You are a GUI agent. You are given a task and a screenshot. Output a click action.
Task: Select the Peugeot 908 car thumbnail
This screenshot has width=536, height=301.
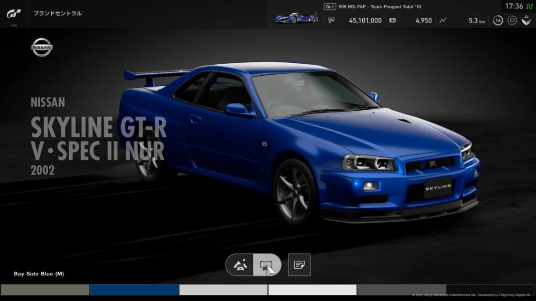point(296,18)
